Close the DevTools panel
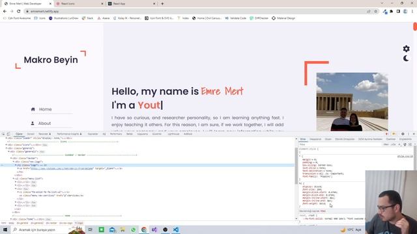417x234 pixels. coord(414,134)
